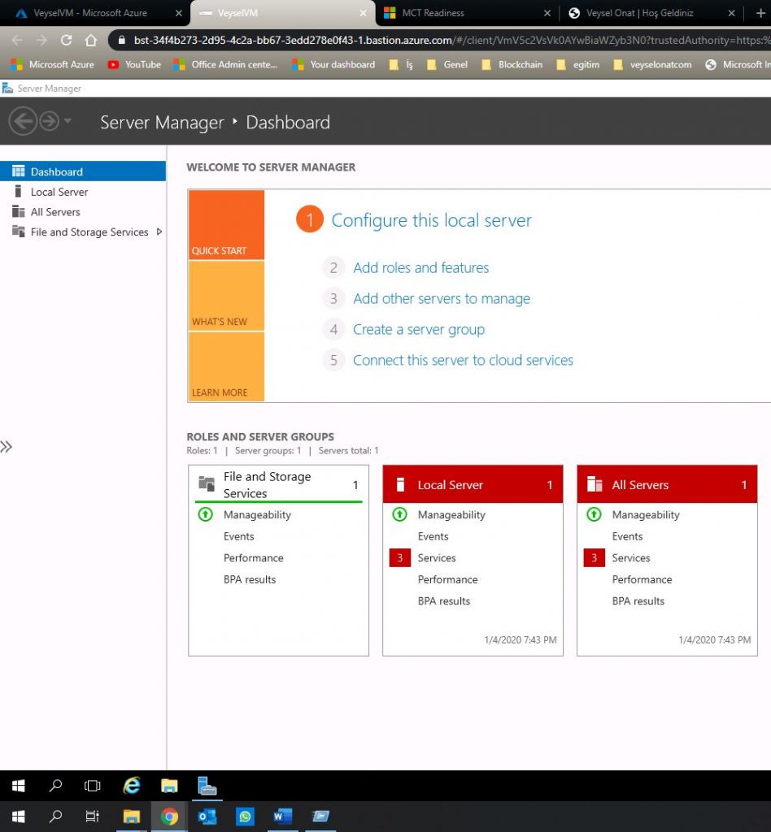This screenshot has height=832, width=771.
Task: Open the egitim bookmarks folder
Action: point(577,65)
